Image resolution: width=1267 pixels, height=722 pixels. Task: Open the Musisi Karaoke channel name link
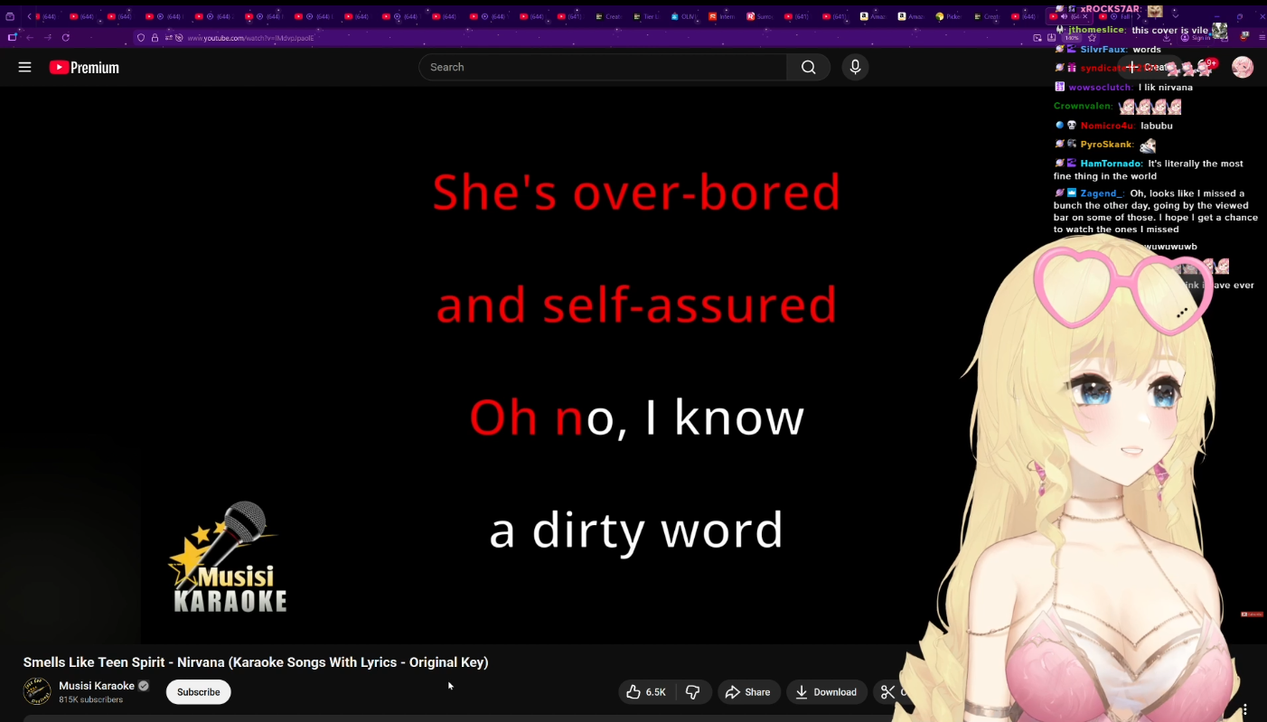click(x=97, y=686)
